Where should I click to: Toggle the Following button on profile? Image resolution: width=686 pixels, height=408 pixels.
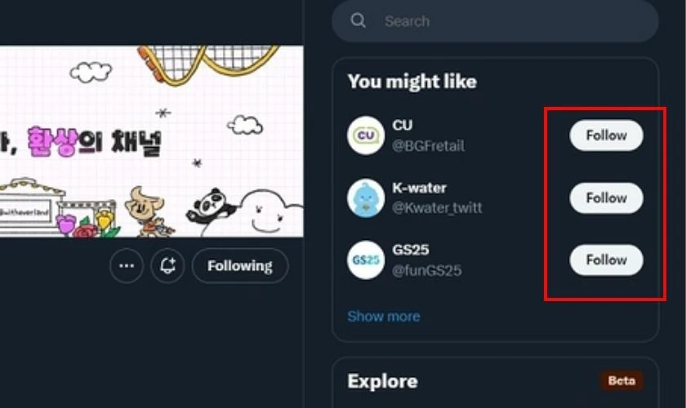coord(240,265)
